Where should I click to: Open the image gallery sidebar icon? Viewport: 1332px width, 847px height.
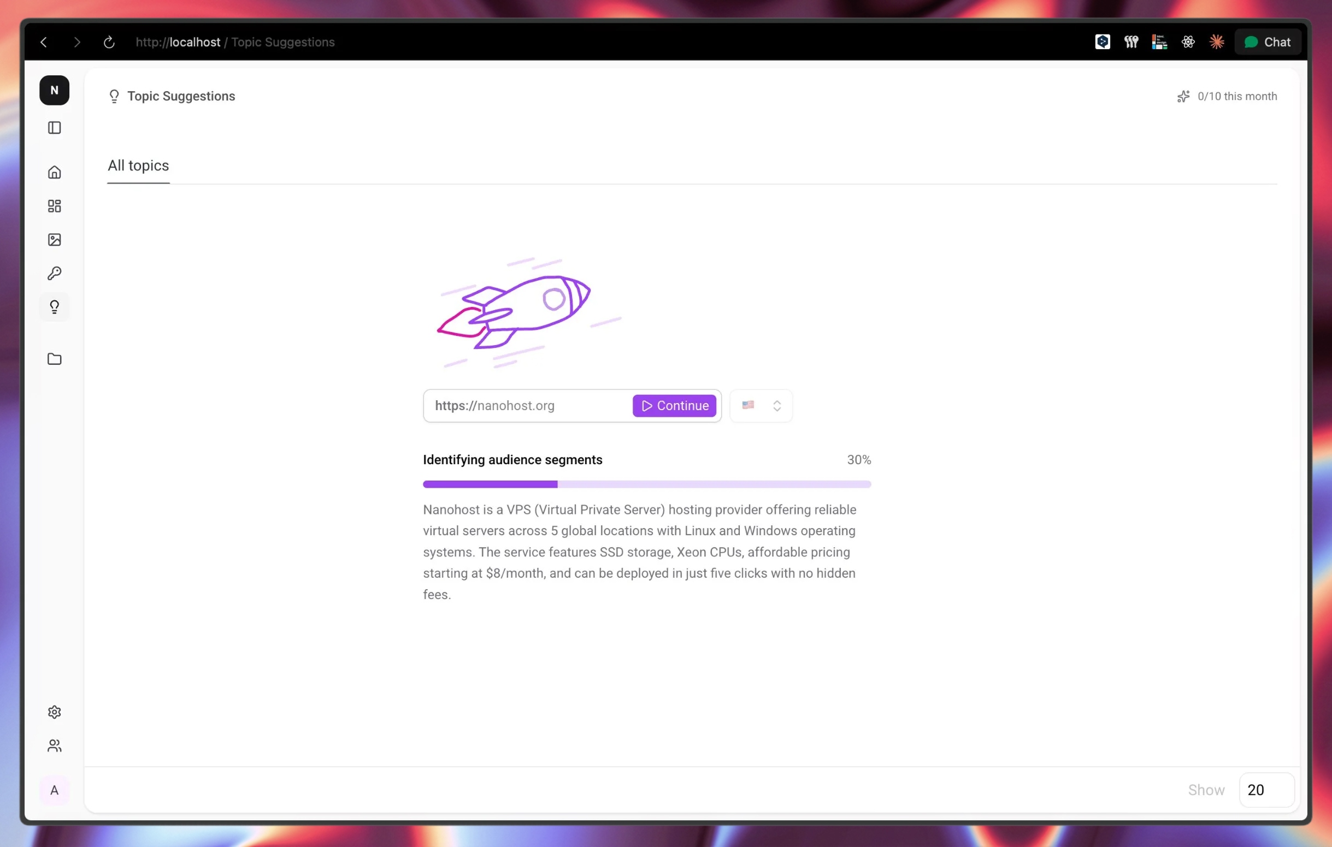pyautogui.click(x=54, y=240)
